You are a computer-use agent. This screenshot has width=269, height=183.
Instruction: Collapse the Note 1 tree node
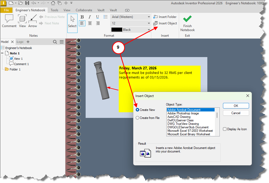(x=2, y=53)
